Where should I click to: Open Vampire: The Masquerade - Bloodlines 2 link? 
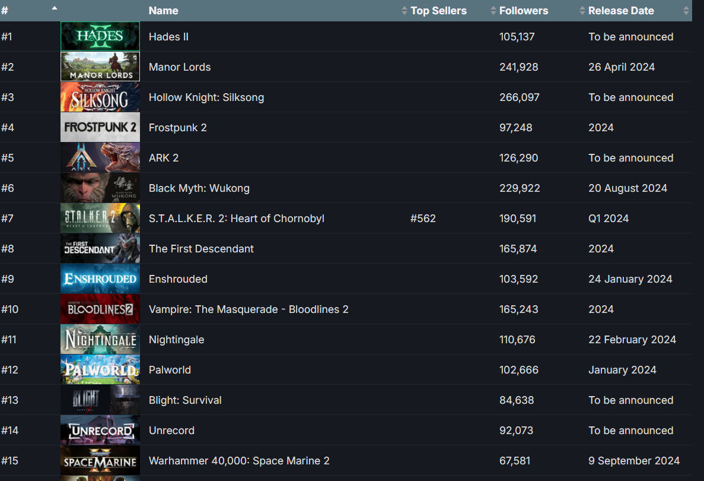pos(249,309)
